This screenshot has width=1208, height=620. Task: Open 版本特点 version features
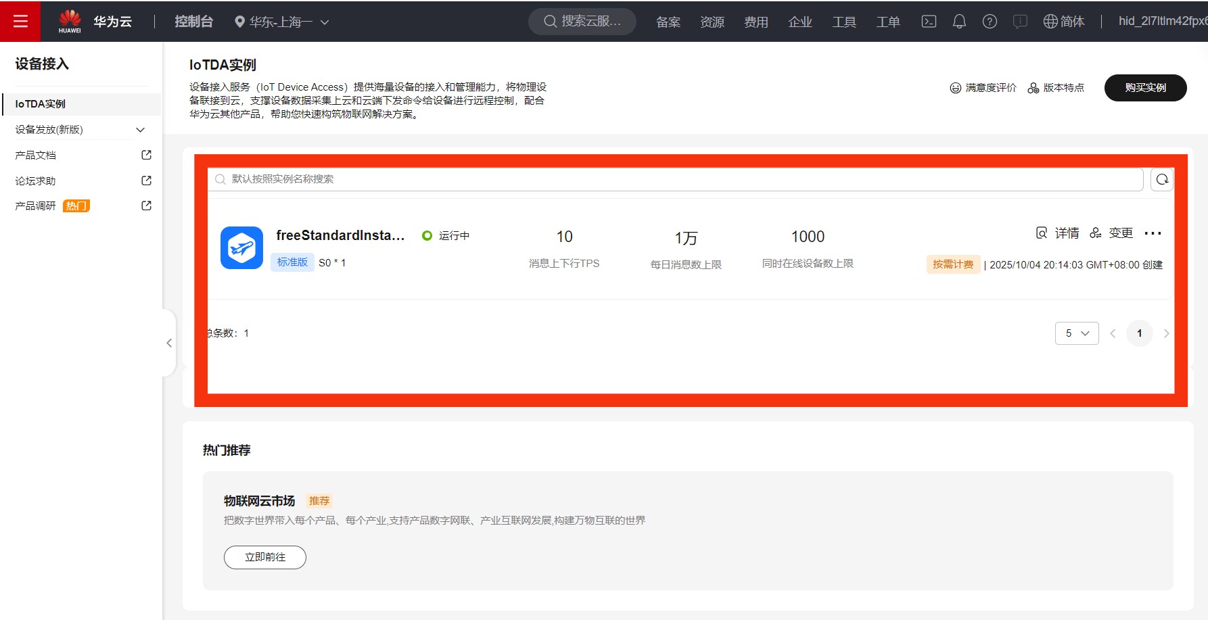tap(1056, 88)
